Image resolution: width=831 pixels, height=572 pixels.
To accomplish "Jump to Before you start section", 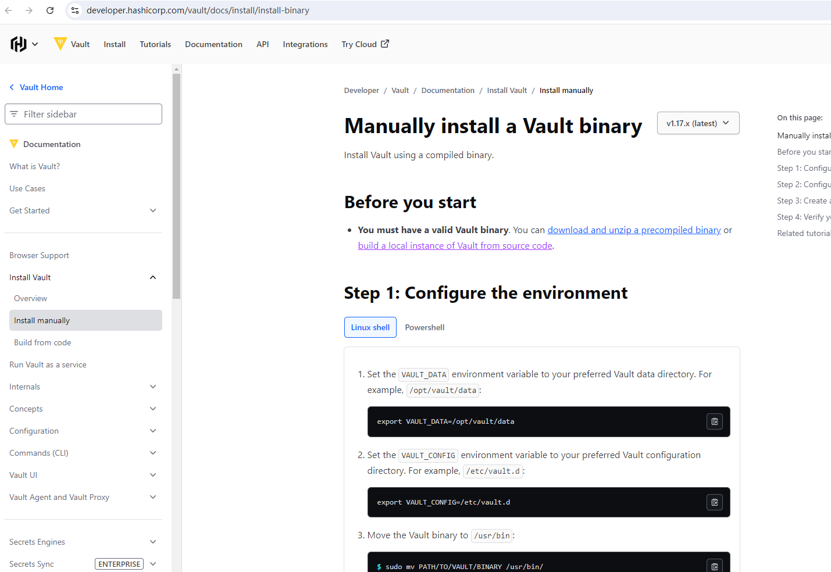I will 804,152.
